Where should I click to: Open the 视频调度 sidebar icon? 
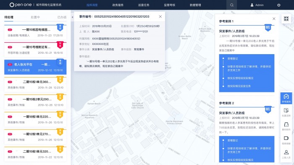click(x=286, y=140)
